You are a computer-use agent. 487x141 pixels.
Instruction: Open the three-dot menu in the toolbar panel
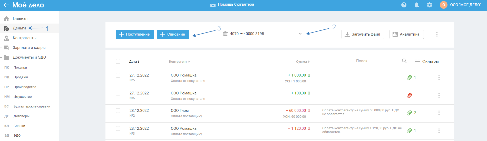(437, 34)
